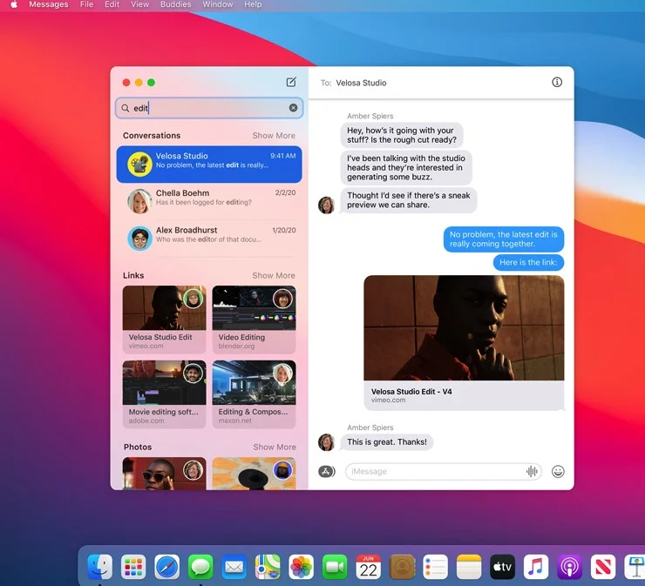The height and width of the screenshot is (586, 645).
Task: Click Alex Broadhurst's memoji avatar
Action: [x=139, y=238]
